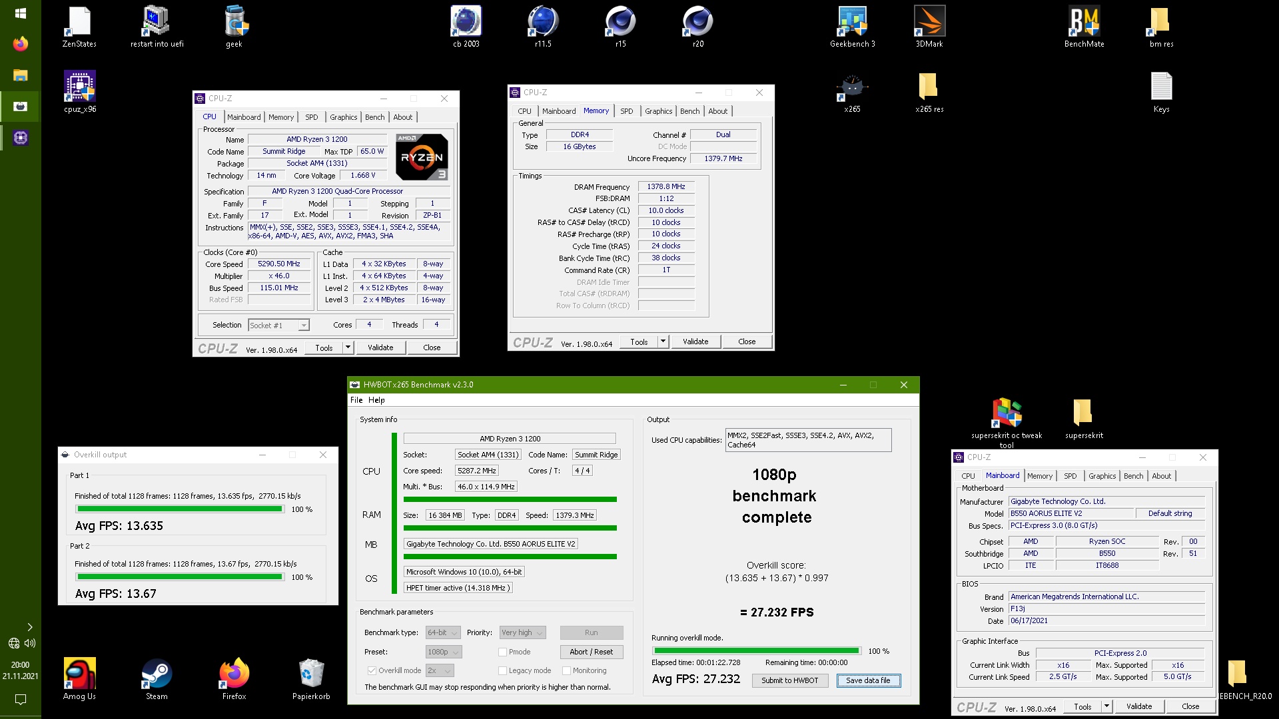This screenshot has width=1279, height=719.
Task: Open the Keys text file
Action: pos(1161,93)
